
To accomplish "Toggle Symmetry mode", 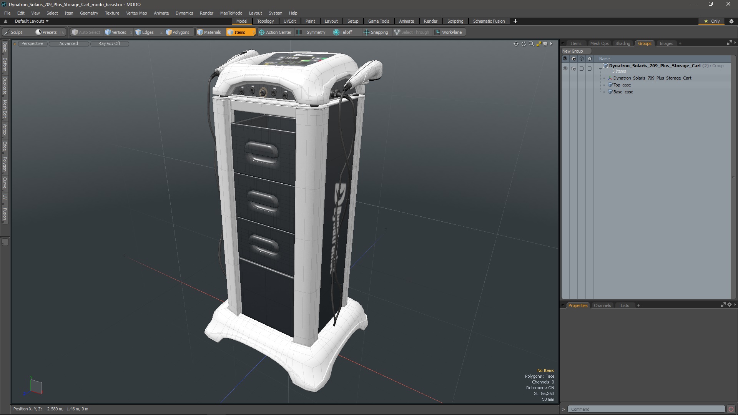I will [312, 32].
